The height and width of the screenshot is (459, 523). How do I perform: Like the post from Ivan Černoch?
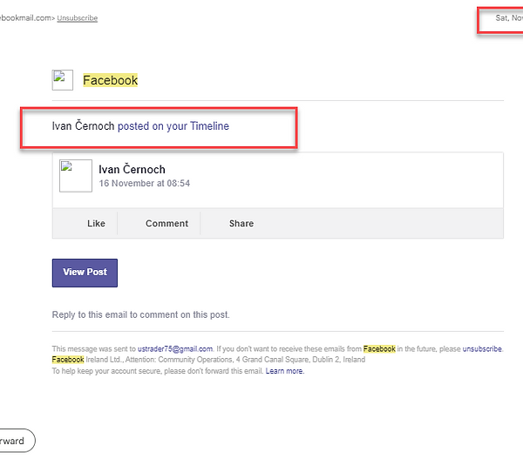tap(96, 224)
